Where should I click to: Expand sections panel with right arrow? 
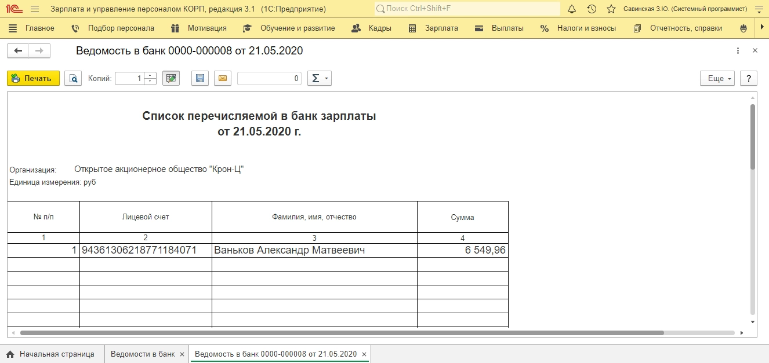(x=762, y=28)
